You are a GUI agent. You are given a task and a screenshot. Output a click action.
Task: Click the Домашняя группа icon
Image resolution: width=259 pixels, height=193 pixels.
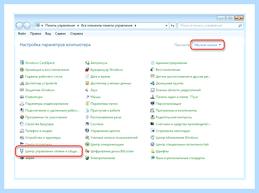(x=152, y=83)
